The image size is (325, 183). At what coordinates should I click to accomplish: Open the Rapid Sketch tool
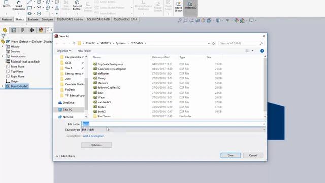pos(178,6)
